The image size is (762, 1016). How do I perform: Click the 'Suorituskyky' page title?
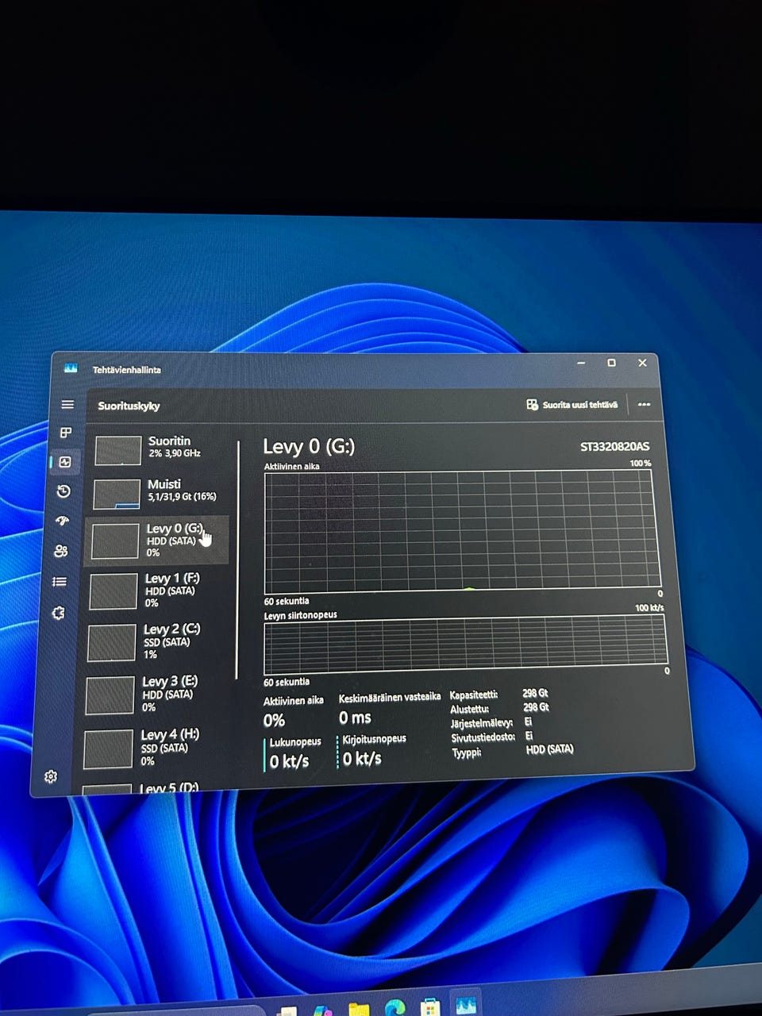(129, 406)
